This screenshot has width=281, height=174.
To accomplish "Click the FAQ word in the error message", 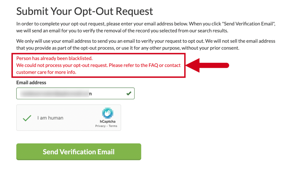I will 153,65.
